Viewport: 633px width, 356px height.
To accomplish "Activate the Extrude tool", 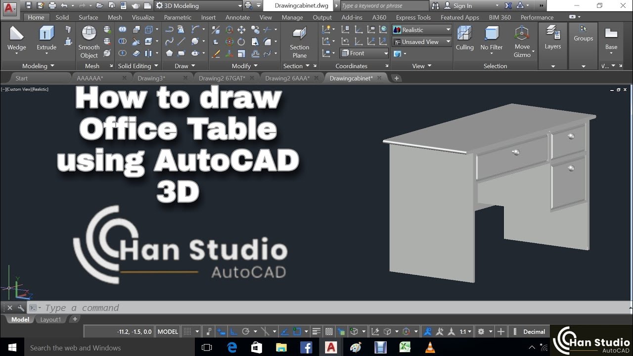I will 46,39.
